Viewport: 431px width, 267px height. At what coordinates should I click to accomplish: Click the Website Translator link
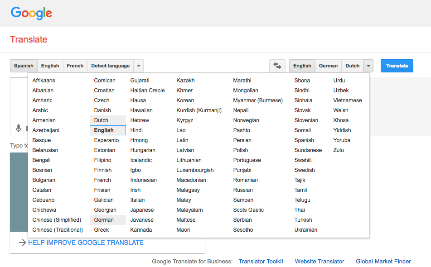click(319, 261)
